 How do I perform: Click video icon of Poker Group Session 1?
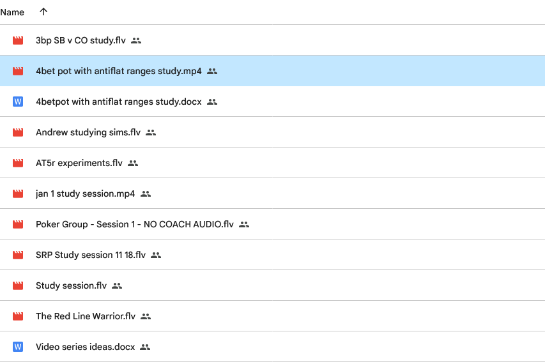pos(18,225)
